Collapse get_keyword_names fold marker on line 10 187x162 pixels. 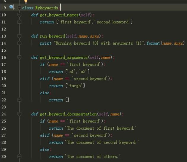[19, 15]
